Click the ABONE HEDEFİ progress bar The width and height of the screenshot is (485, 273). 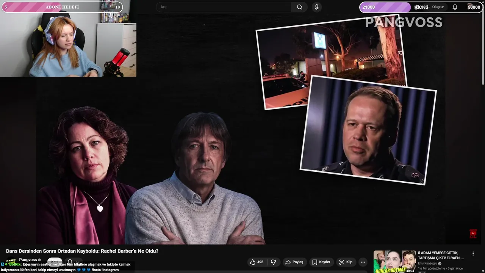[62, 7]
